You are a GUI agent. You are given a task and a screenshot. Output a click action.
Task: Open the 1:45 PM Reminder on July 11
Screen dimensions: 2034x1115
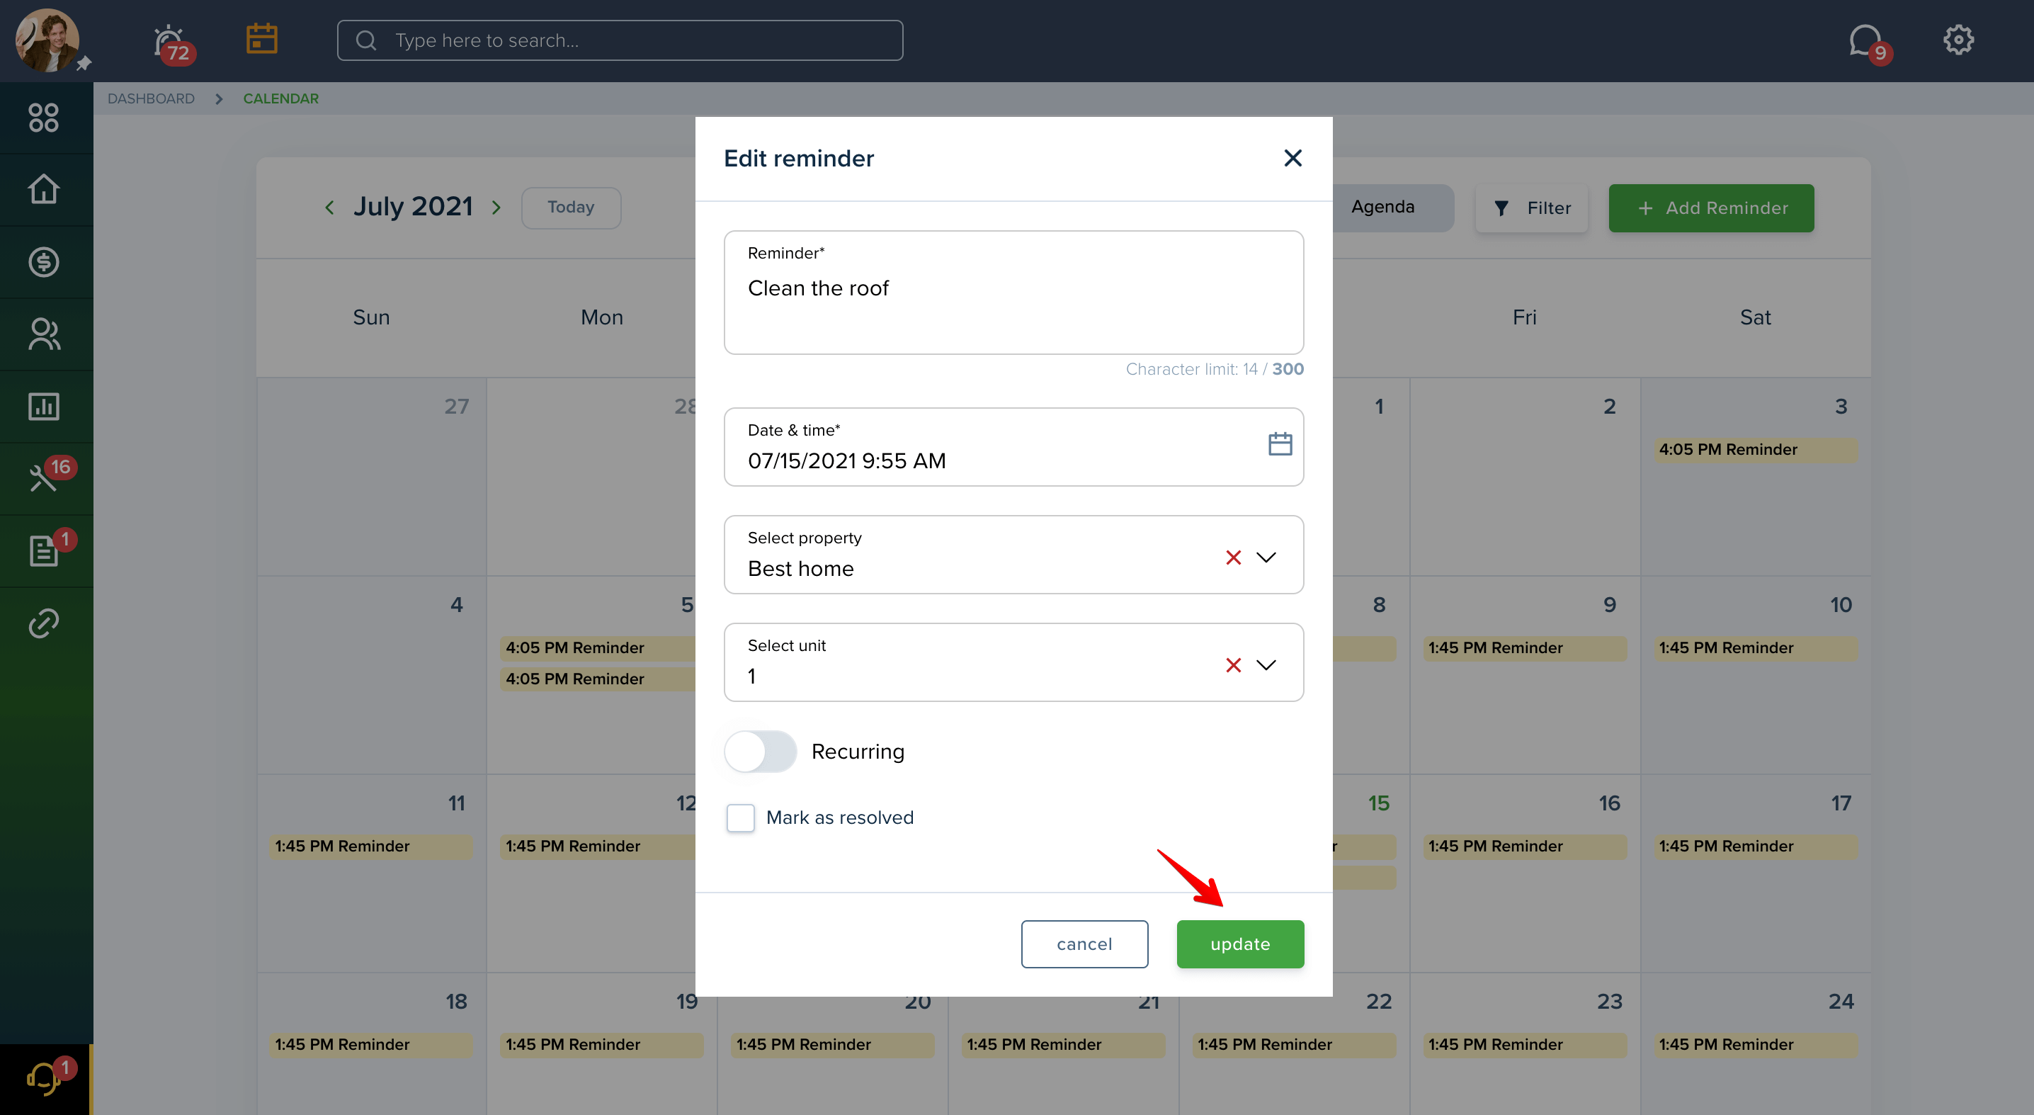tap(371, 847)
